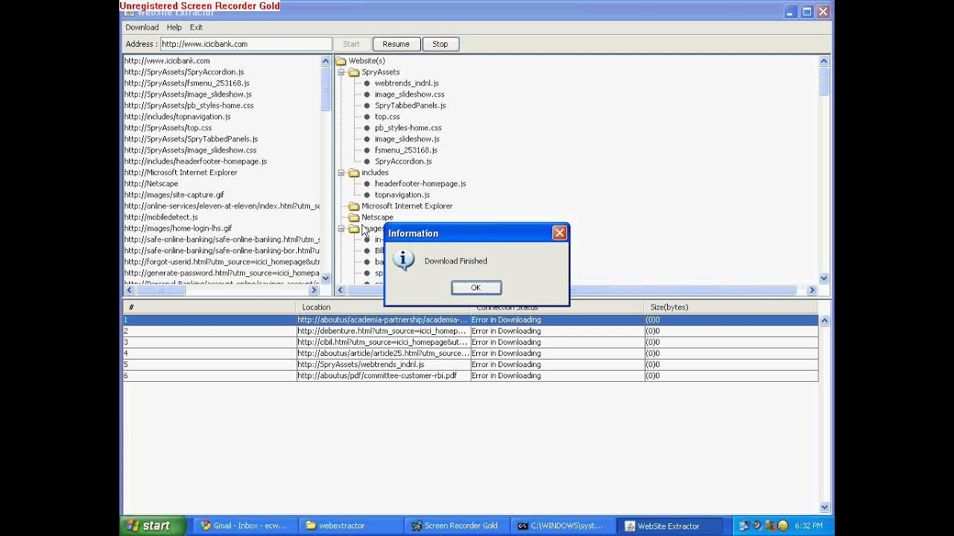Select http://includes/topnavigation.js in URL list
Screen dimensions: 954x536
[x=177, y=117]
